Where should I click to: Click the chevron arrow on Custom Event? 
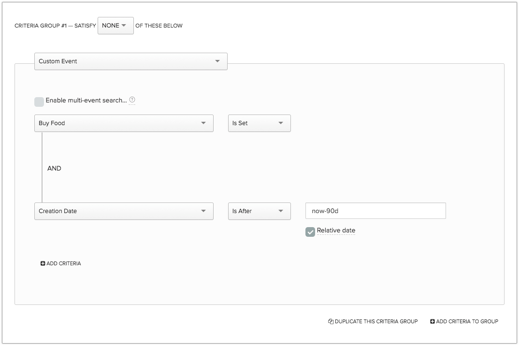(x=218, y=61)
